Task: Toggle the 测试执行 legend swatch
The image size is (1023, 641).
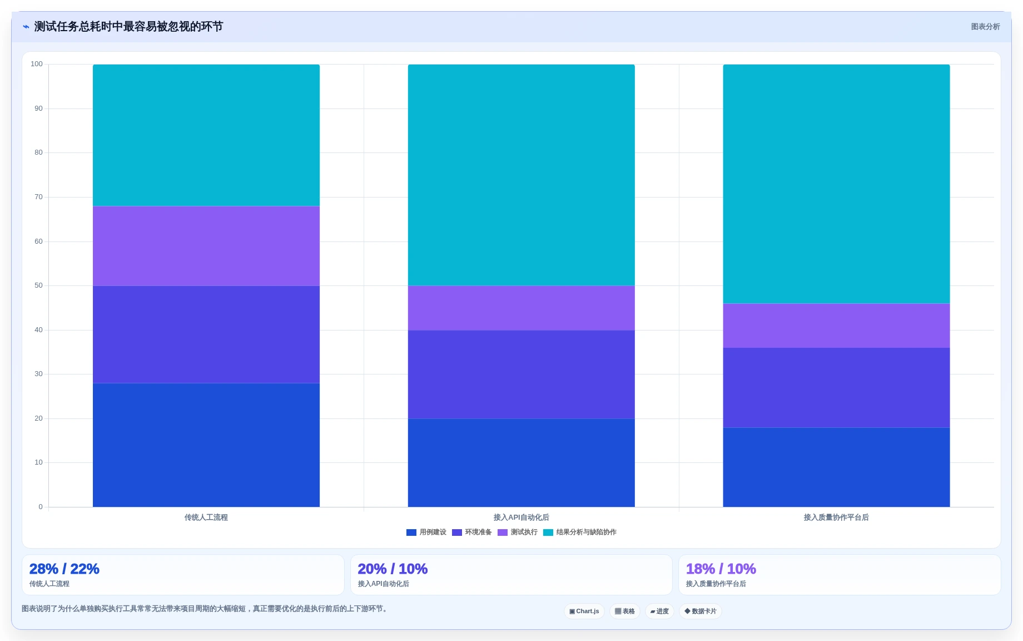Action: click(x=503, y=532)
